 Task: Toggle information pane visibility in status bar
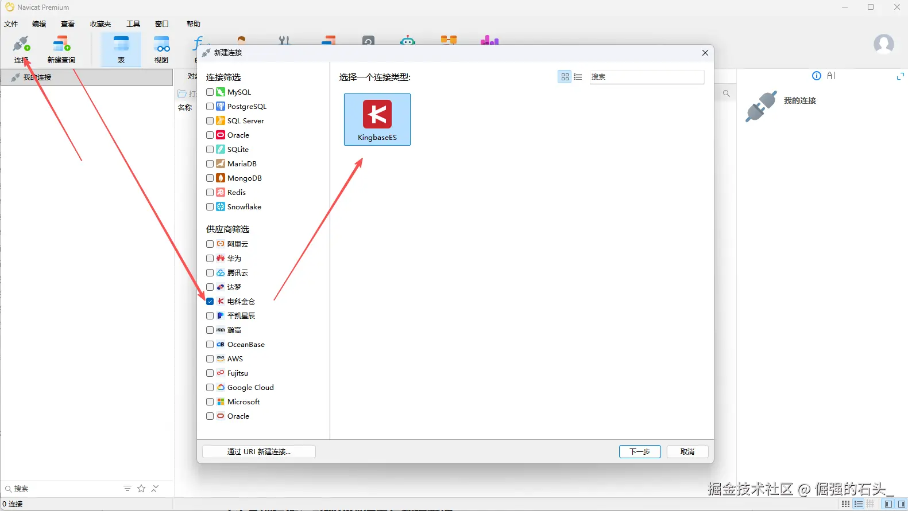901,504
